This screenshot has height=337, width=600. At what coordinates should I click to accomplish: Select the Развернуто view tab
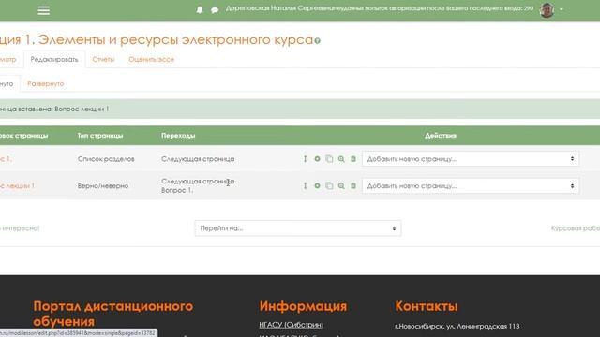(x=46, y=83)
